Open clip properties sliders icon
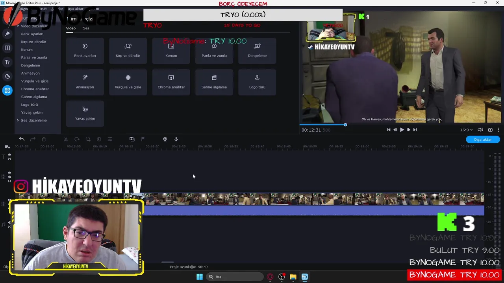 click(110, 139)
